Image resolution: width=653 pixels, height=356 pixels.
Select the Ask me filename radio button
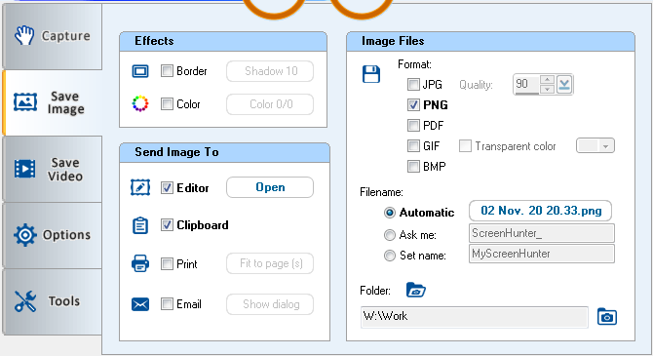point(390,235)
